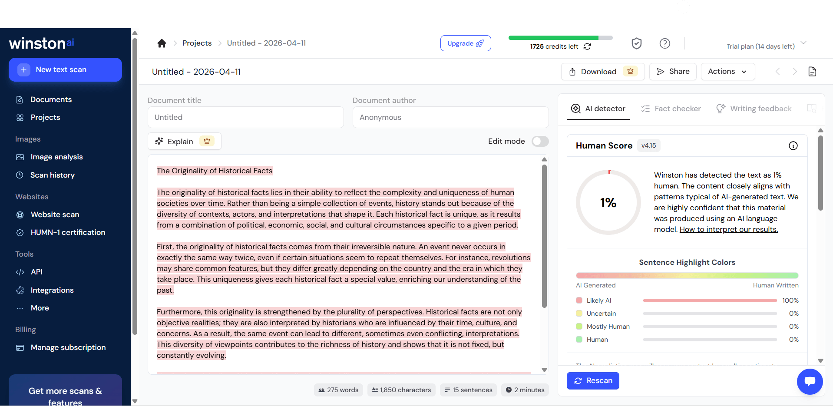The width and height of the screenshot is (833, 406).
Task: Expand the Actions dropdown
Action: click(x=728, y=72)
